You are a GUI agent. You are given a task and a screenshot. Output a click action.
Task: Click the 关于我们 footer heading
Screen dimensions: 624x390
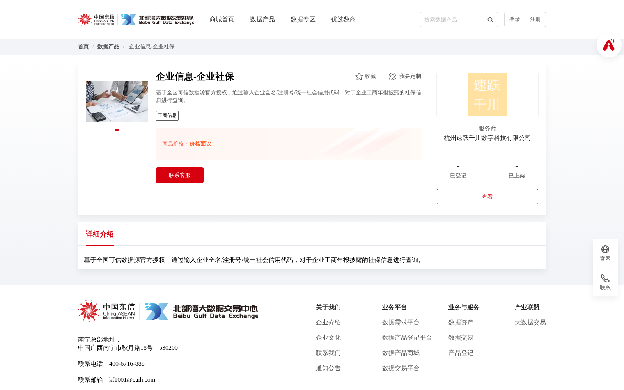pos(328,307)
